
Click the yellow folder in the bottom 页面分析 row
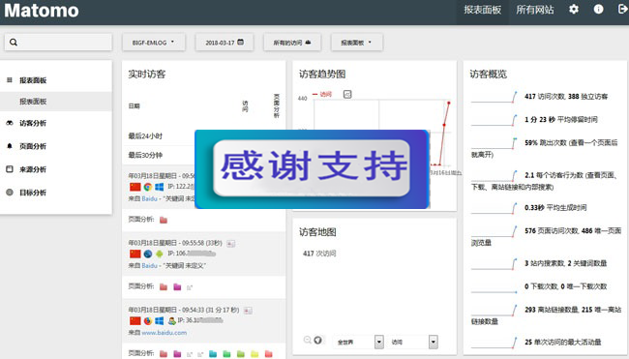(x=255, y=353)
